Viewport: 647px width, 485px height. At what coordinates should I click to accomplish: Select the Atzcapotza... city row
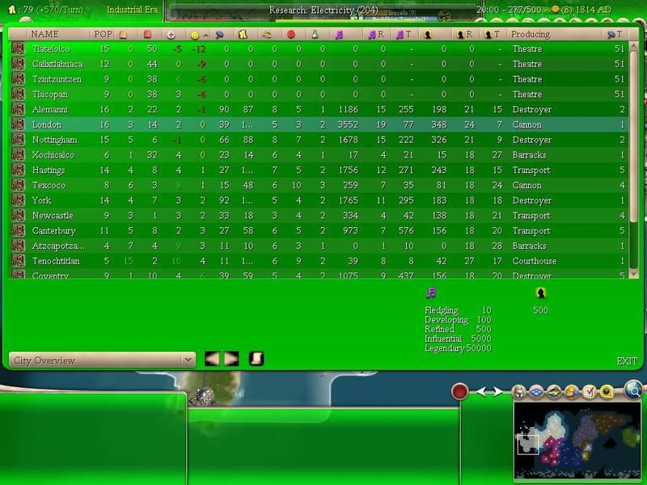pyautogui.click(x=319, y=246)
